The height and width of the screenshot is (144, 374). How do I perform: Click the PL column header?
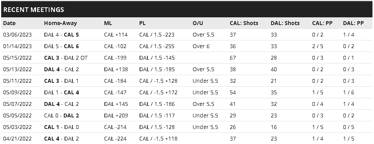142,23
